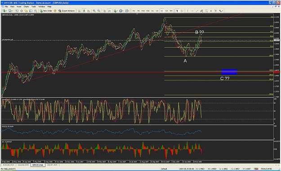Click the blue rectangle on the chart
Screen dimensions: 281x171
(x=229, y=72)
